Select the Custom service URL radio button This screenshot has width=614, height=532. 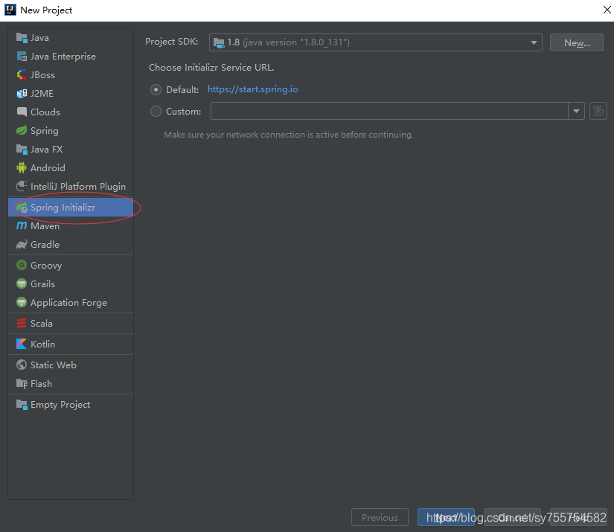tap(156, 112)
